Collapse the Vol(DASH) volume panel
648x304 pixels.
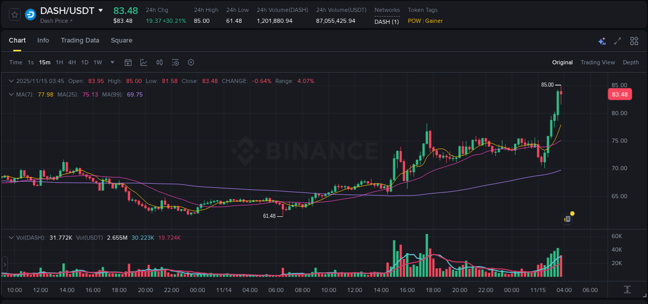pos(11,237)
